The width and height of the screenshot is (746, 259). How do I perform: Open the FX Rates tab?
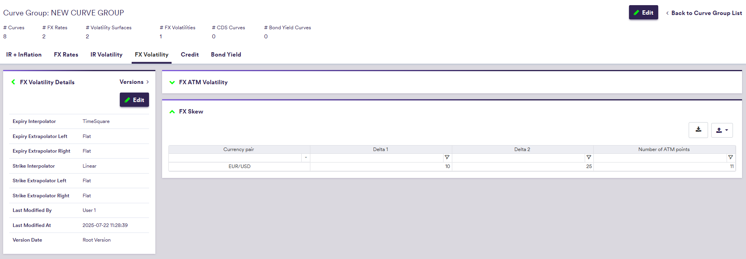click(66, 55)
